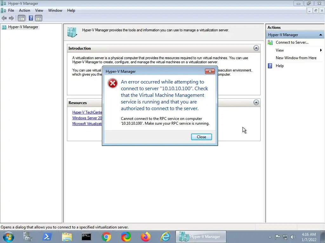Click the Hyper-V server icon in header
Viewport: 325px width, 243px height.
tap(72, 32)
